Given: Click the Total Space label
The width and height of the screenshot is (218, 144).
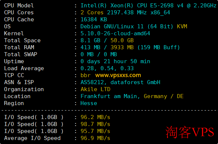Looking at the screenshot, I should point(22,40).
